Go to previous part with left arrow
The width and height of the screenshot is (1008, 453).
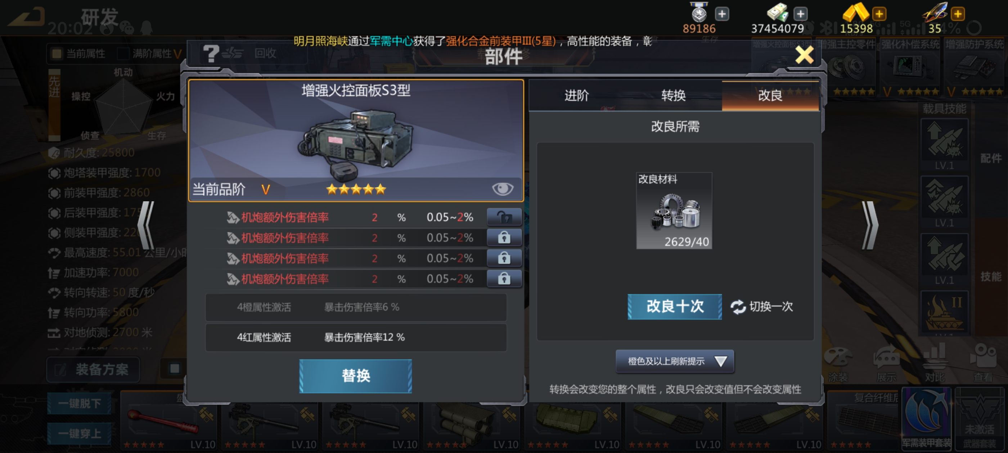[146, 225]
